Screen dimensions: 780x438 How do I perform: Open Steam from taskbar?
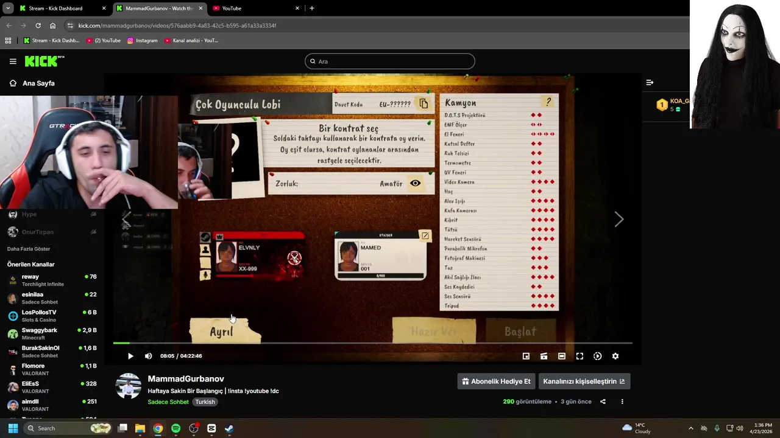229,428
